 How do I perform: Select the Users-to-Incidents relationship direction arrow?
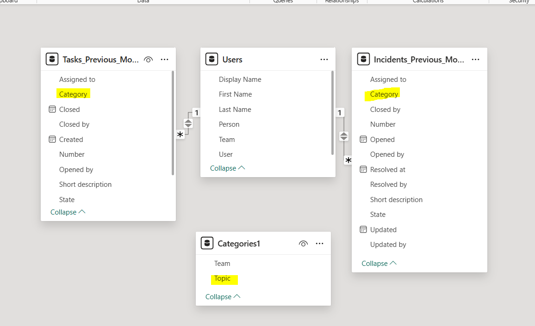[x=343, y=136]
